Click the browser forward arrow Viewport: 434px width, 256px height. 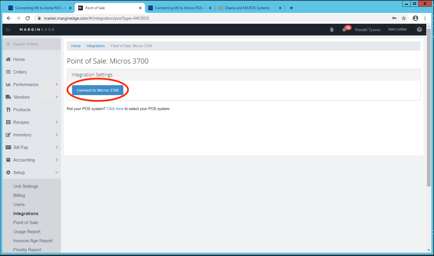click(18, 18)
